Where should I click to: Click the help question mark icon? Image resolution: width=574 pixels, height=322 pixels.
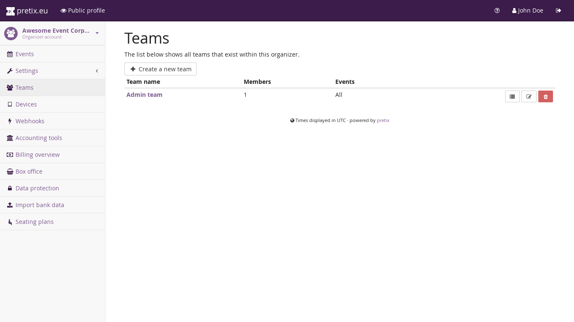[497, 10]
